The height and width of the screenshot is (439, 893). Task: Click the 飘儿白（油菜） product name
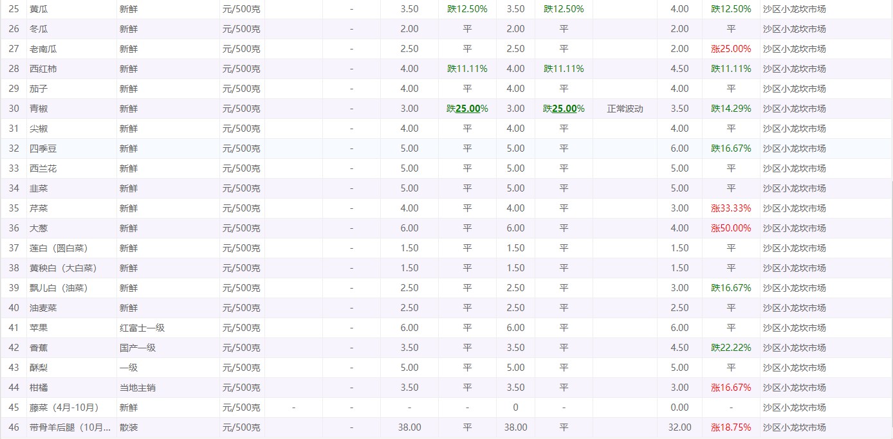pyautogui.click(x=59, y=288)
